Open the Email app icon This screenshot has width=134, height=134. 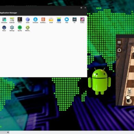tap(51, 19)
